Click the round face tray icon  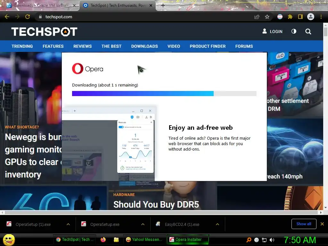pyautogui.click(x=257, y=240)
